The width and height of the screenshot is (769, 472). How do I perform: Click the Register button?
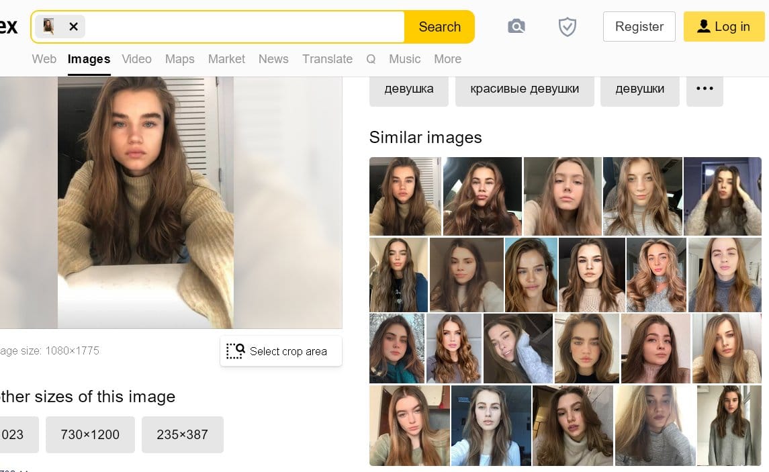(639, 26)
